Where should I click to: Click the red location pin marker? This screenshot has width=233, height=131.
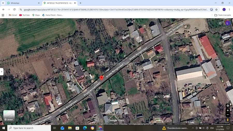pyautogui.click(x=101, y=78)
